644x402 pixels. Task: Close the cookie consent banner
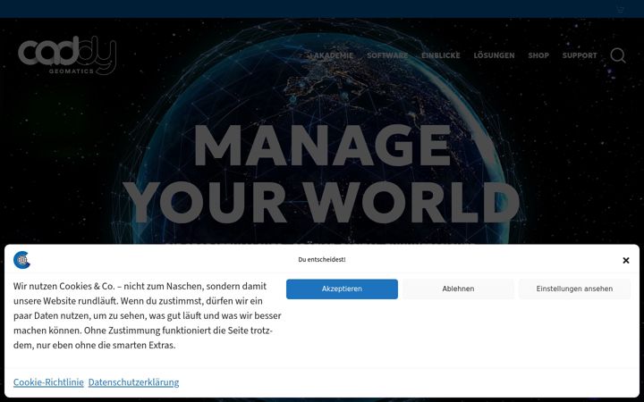626,261
